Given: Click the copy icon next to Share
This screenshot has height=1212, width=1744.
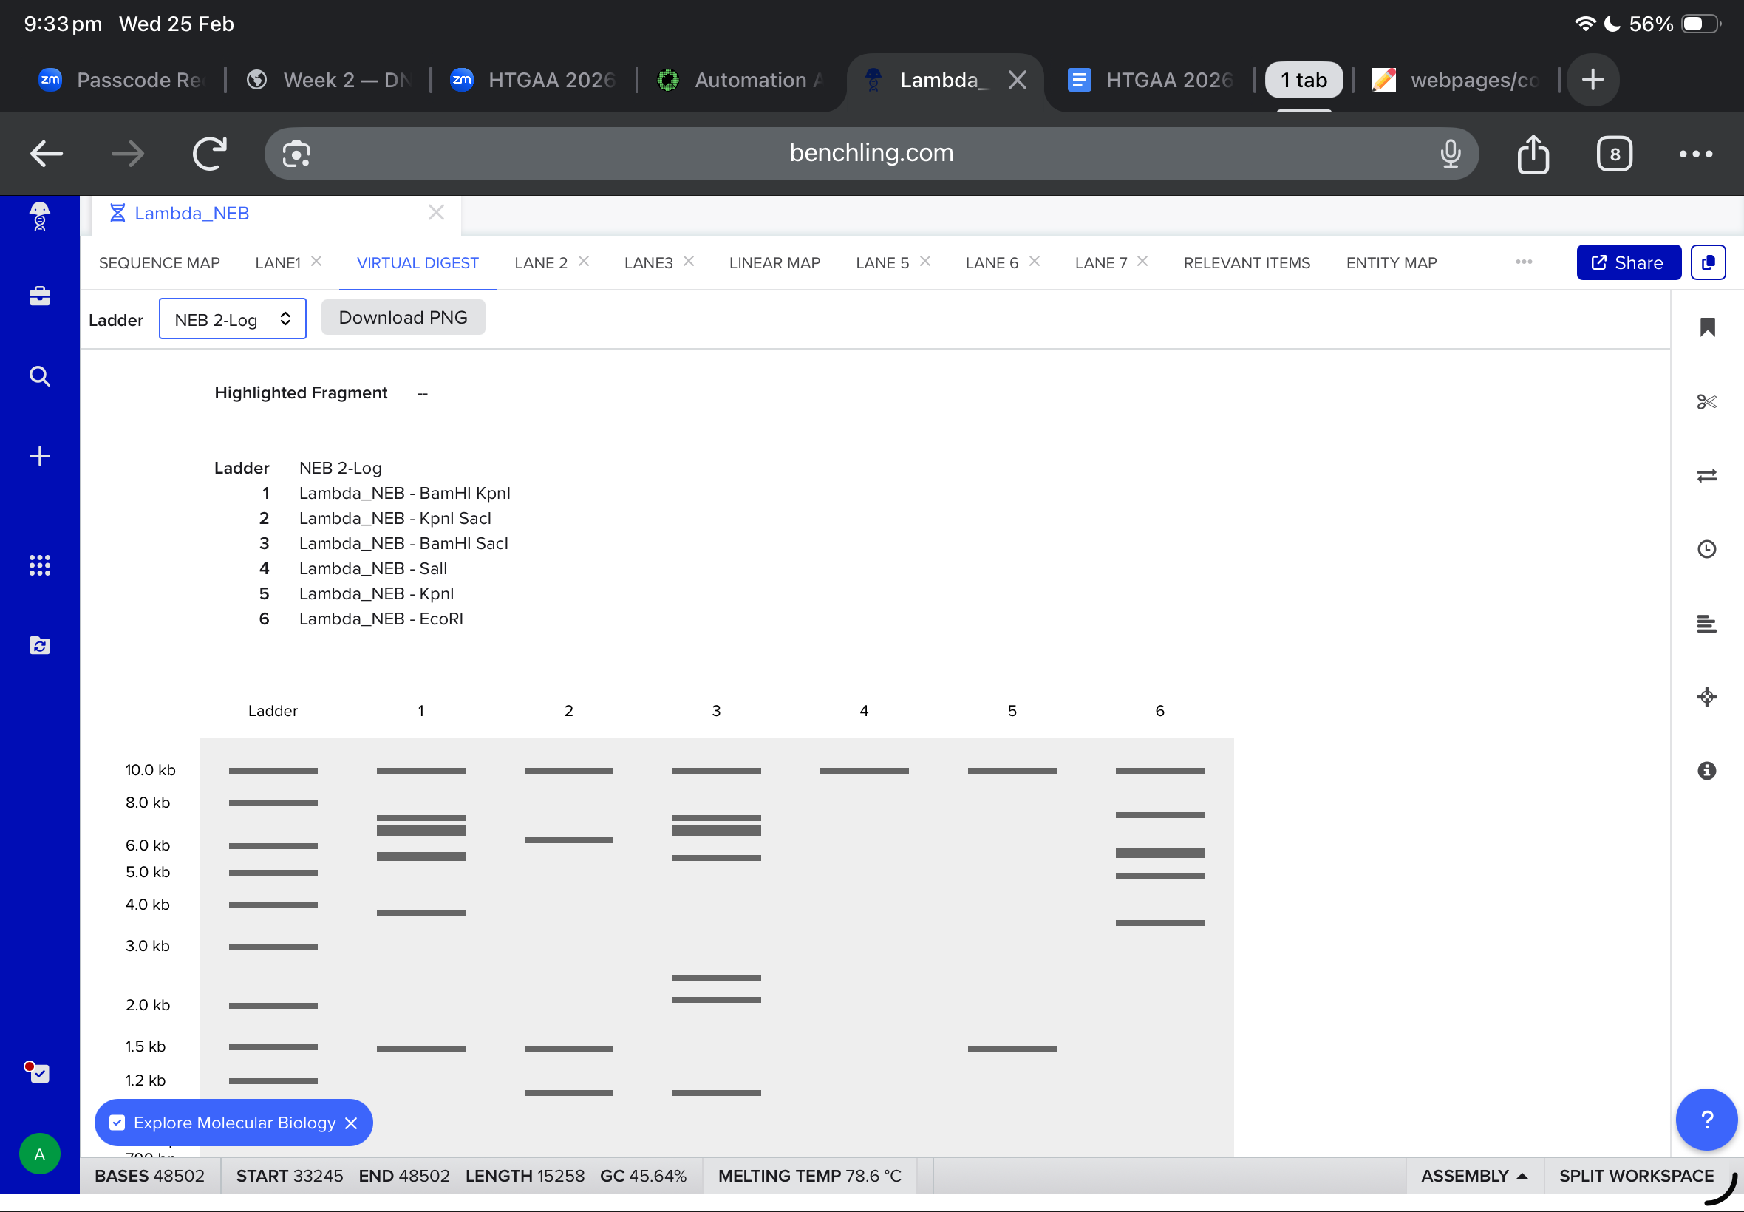Looking at the screenshot, I should pyautogui.click(x=1709, y=263).
